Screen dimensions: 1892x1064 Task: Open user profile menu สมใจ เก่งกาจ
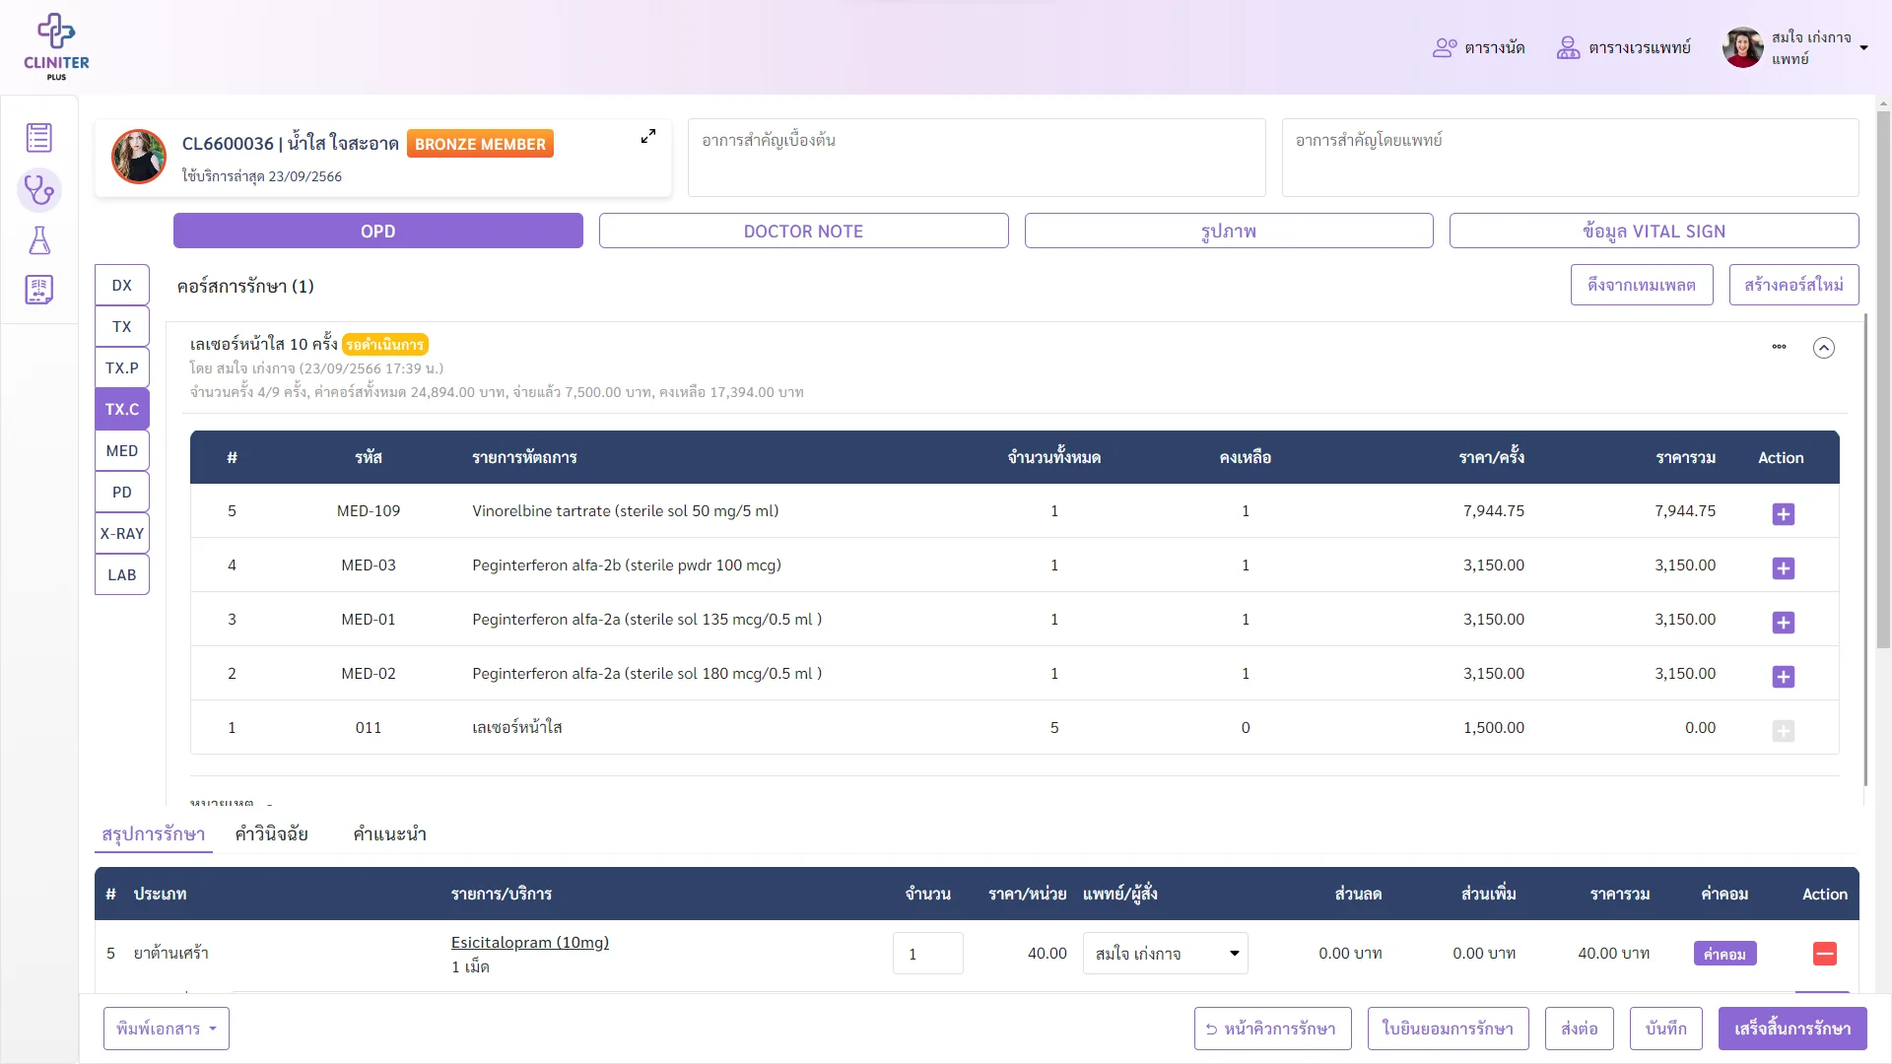click(1795, 47)
